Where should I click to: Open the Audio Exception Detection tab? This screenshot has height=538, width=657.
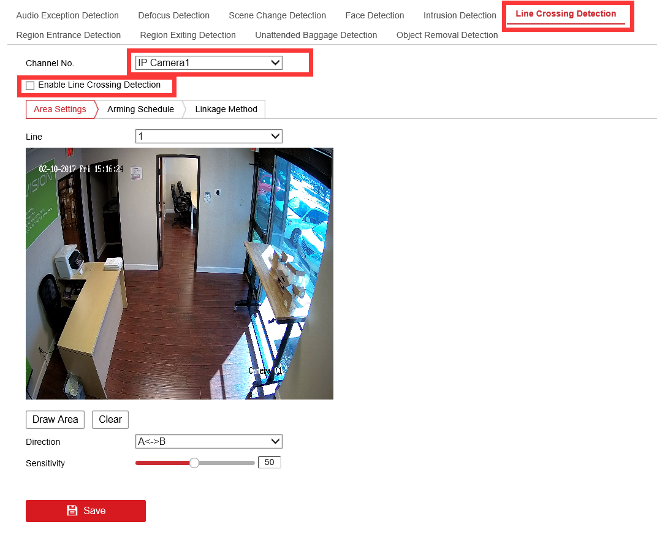(x=67, y=15)
